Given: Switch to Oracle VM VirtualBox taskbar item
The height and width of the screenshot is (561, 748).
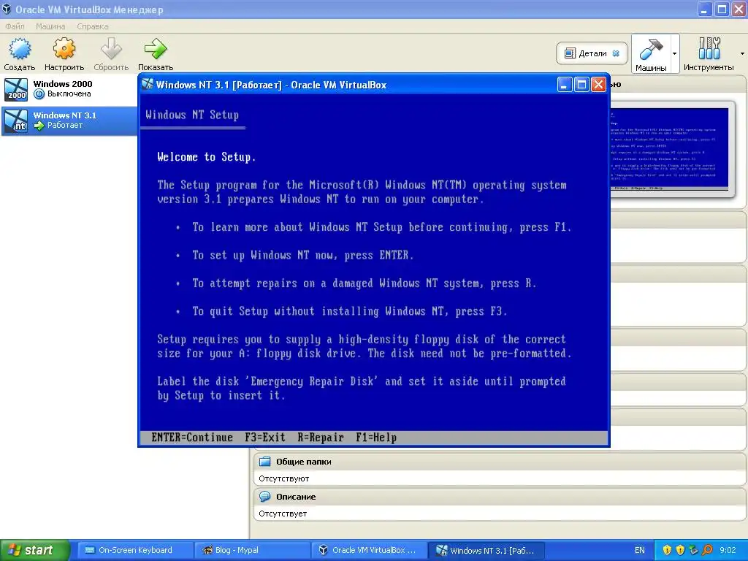Looking at the screenshot, I should click(x=368, y=550).
